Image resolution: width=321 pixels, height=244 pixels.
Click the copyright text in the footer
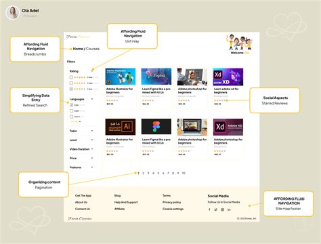(247, 218)
